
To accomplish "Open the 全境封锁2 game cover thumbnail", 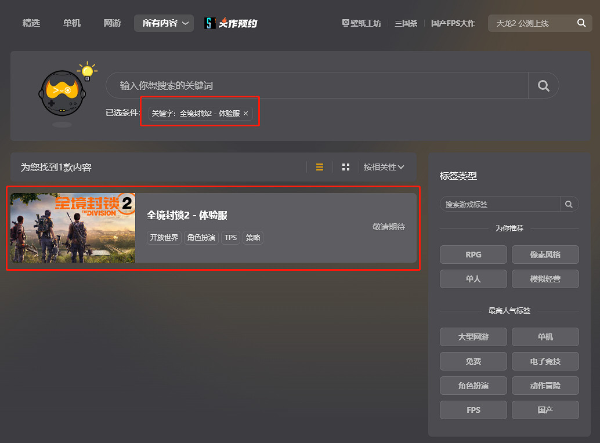I will point(73,228).
